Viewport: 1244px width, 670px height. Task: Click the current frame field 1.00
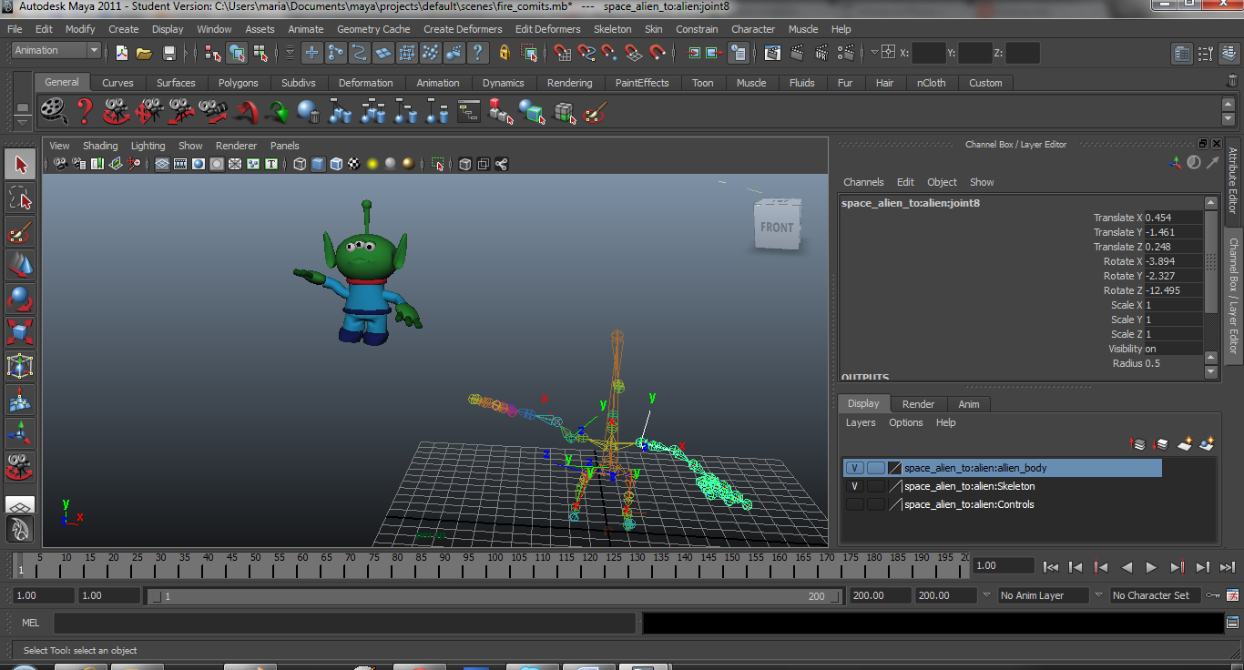(x=1004, y=566)
